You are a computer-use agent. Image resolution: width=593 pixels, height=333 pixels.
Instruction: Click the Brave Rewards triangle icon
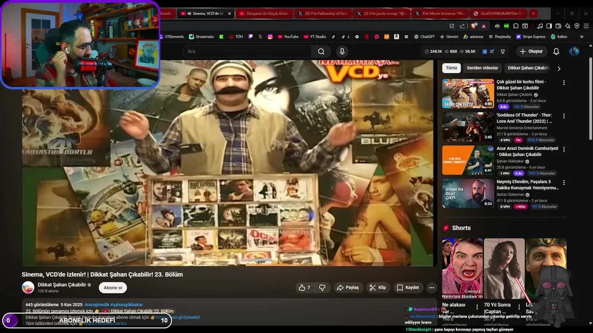point(484,26)
